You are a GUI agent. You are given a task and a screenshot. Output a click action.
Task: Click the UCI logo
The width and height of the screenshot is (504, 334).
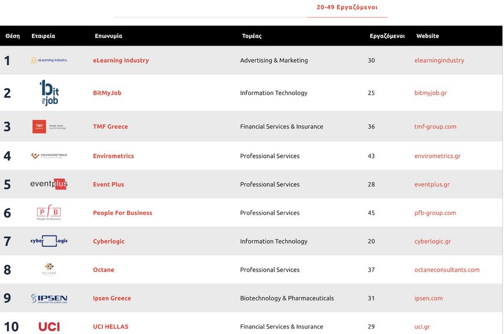49,327
